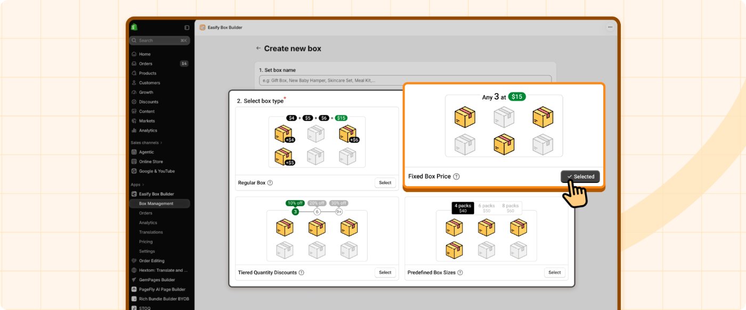Click the Analytics bar chart icon
The width and height of the screenshot is (746, 310).
[134, 131]
